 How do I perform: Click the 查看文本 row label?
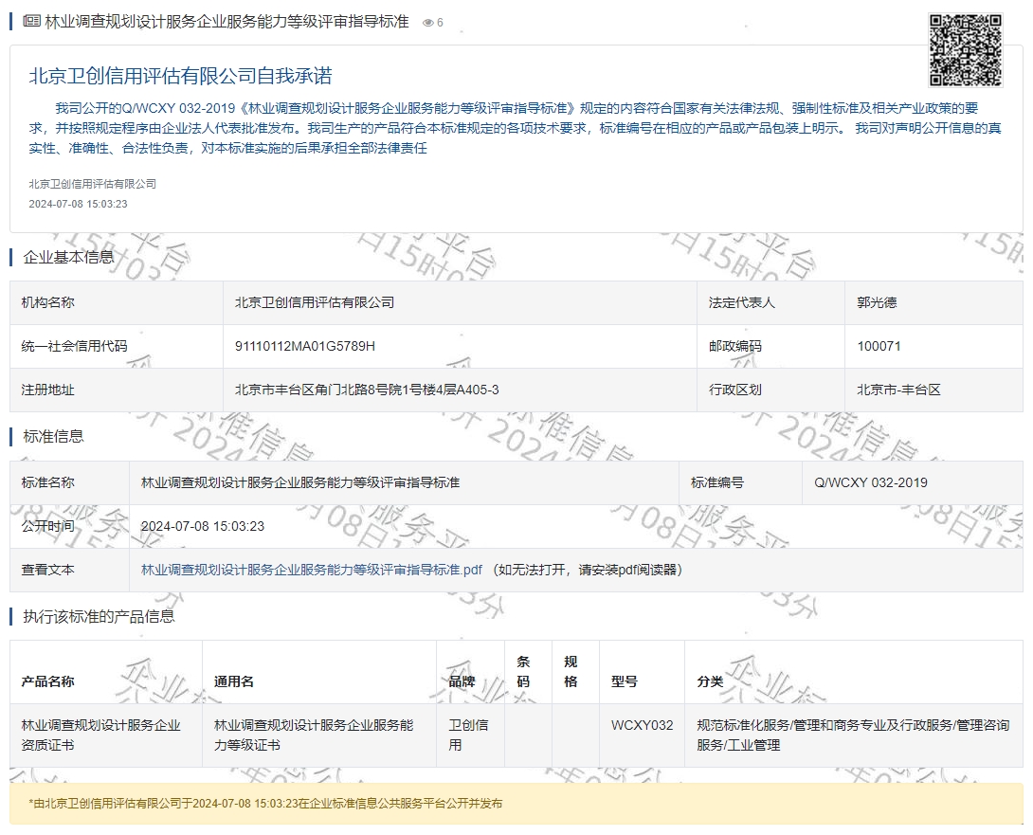pyautogui.click(x=47, y=570)
